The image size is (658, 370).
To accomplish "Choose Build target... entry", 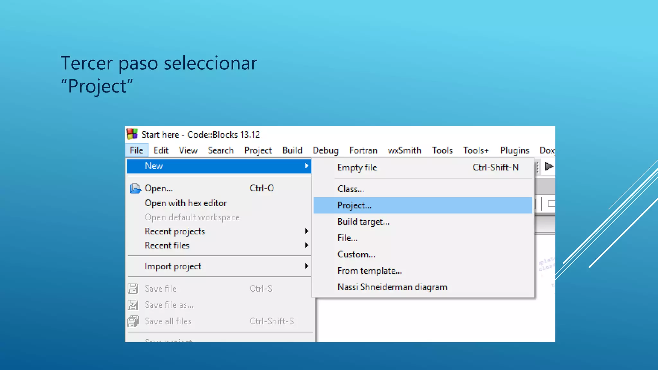I will tap(423, 222).
